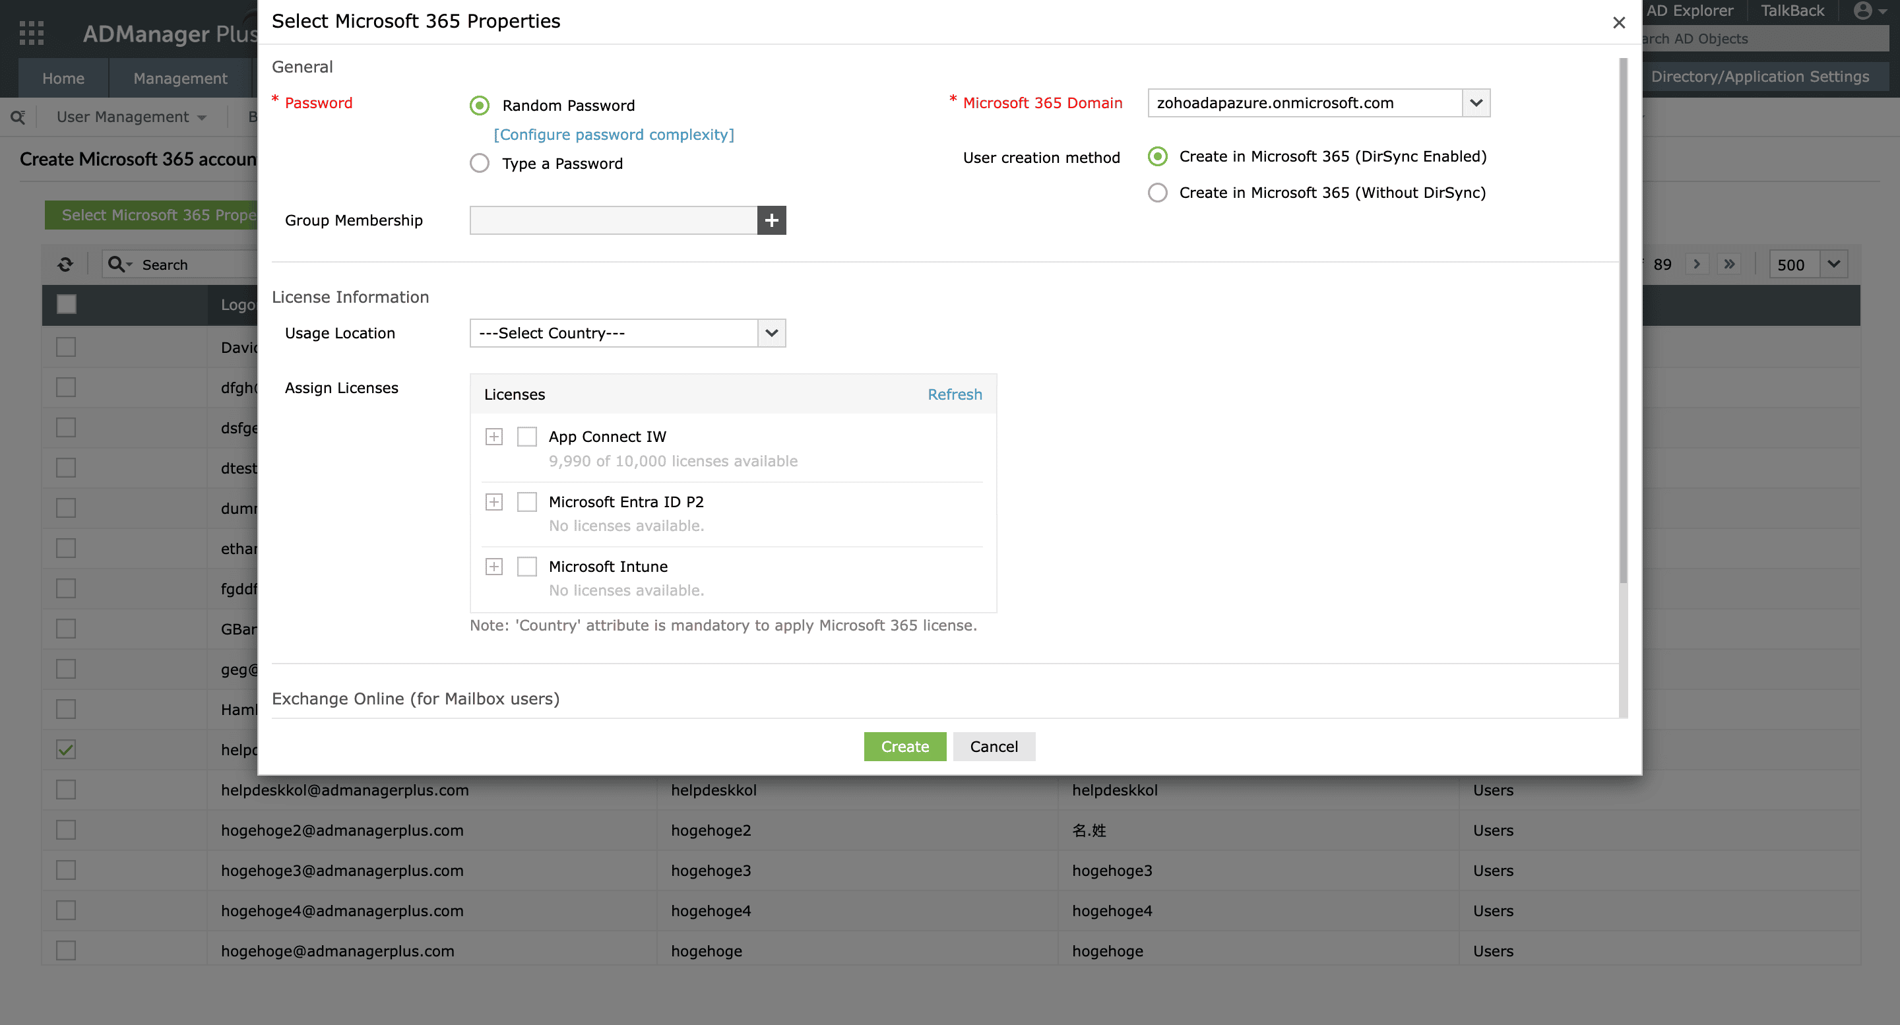Screen dimensions: 1900x1025
Task: Switch to the Management tab
Action: coord(180,78)
